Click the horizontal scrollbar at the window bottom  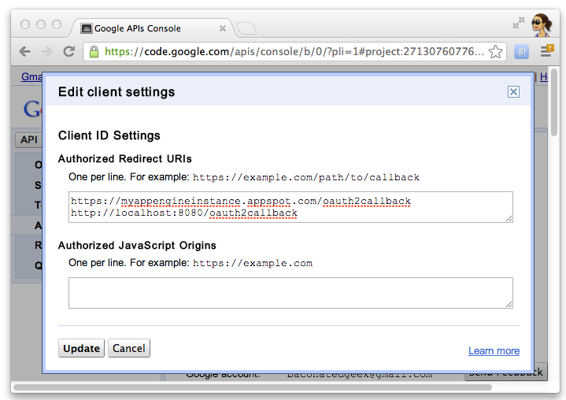[252, 387]
